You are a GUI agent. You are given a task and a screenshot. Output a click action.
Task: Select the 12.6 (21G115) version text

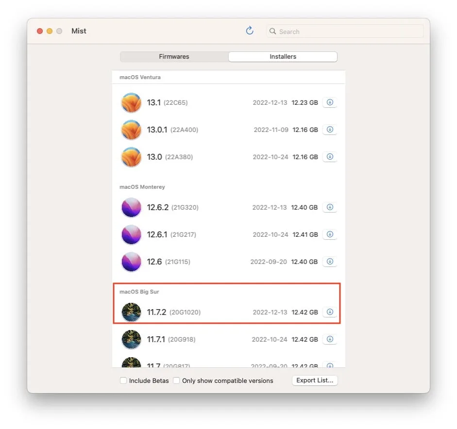point(169,262)
